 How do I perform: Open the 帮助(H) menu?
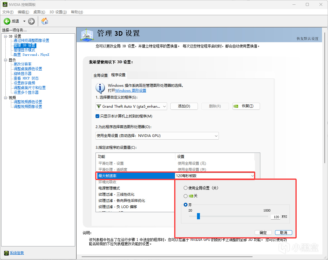tap(77, 12)
